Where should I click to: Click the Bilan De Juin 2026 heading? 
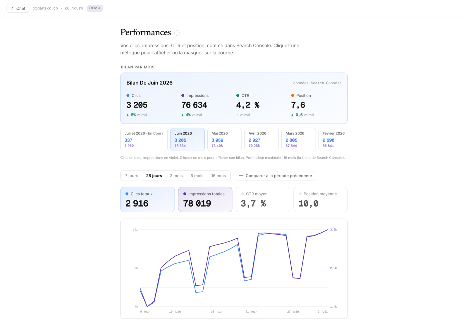tap(149, 83)
